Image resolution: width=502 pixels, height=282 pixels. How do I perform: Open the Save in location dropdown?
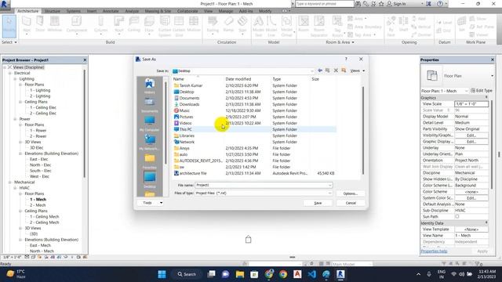coord(311,71)
